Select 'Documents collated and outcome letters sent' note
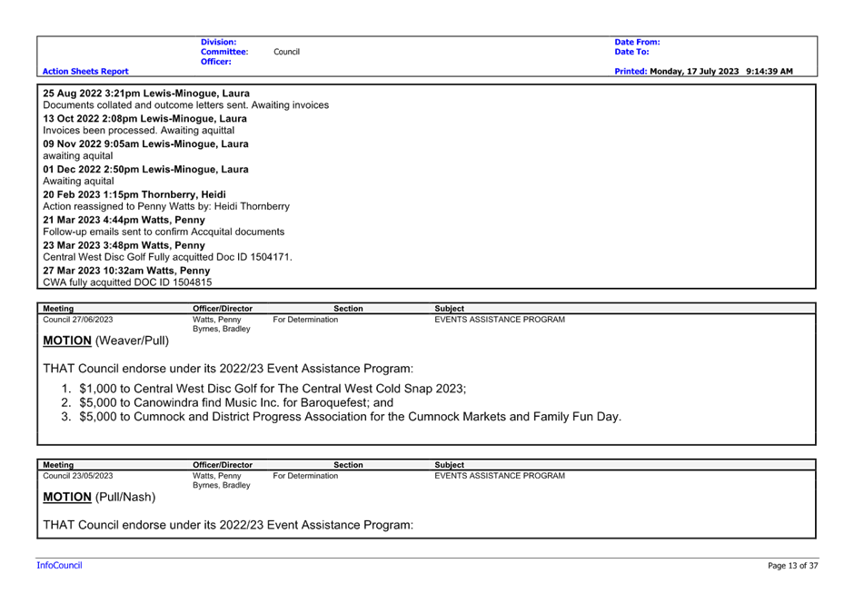 pos(186,105)
